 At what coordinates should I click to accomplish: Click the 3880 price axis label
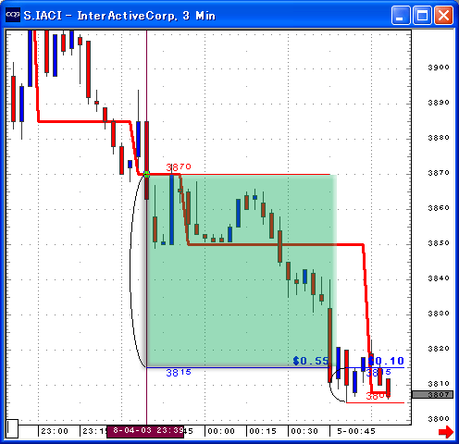click(439, 138)
